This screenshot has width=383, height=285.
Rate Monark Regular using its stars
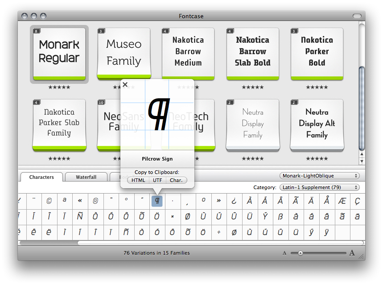pos(59,87)
